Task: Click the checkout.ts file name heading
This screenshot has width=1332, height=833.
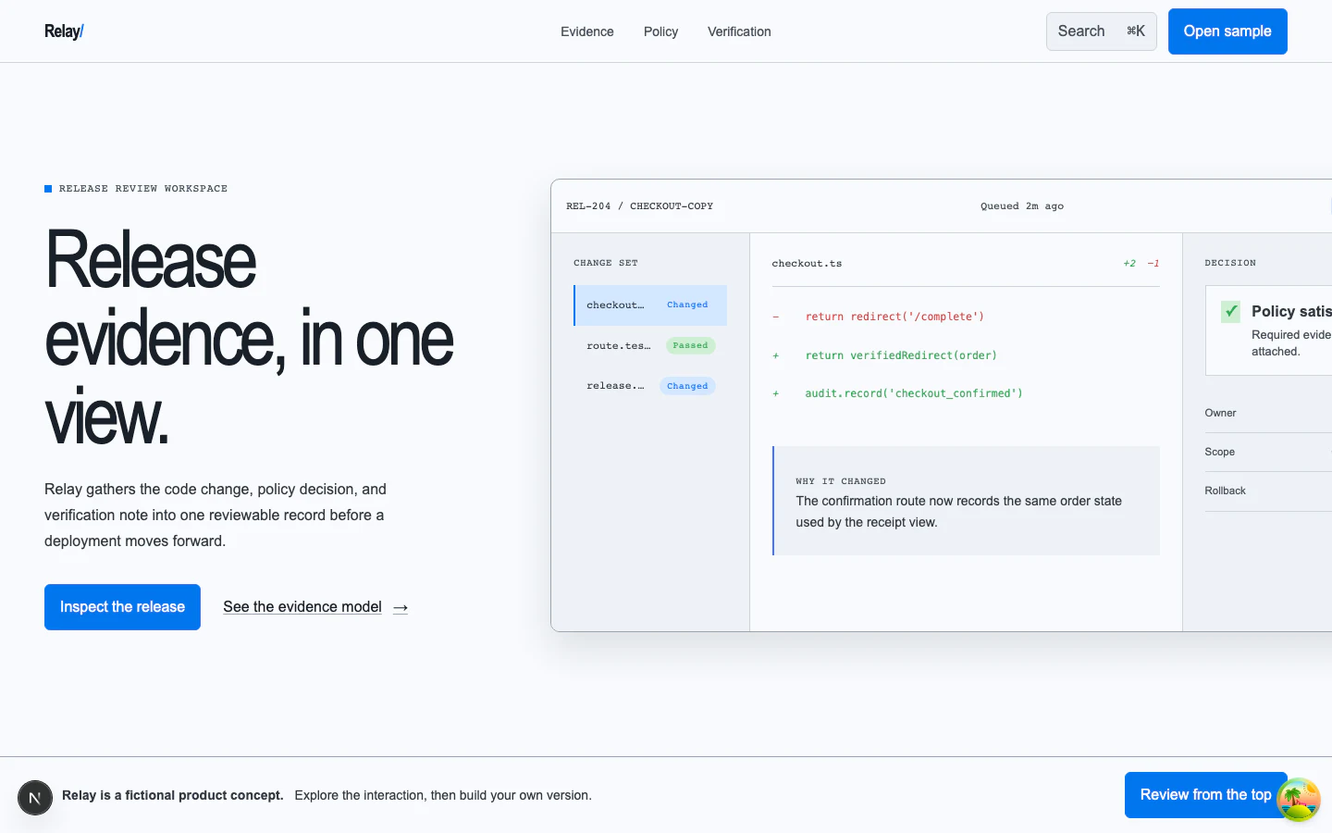Action: point(807,264)
